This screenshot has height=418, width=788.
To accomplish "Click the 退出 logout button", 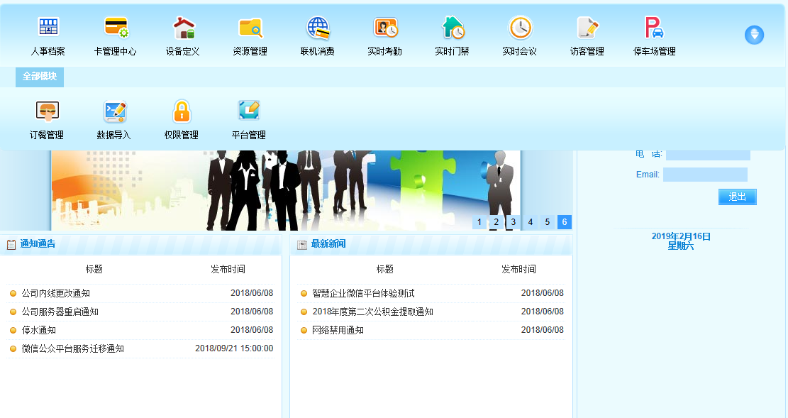I will click(x=737, y=197).
